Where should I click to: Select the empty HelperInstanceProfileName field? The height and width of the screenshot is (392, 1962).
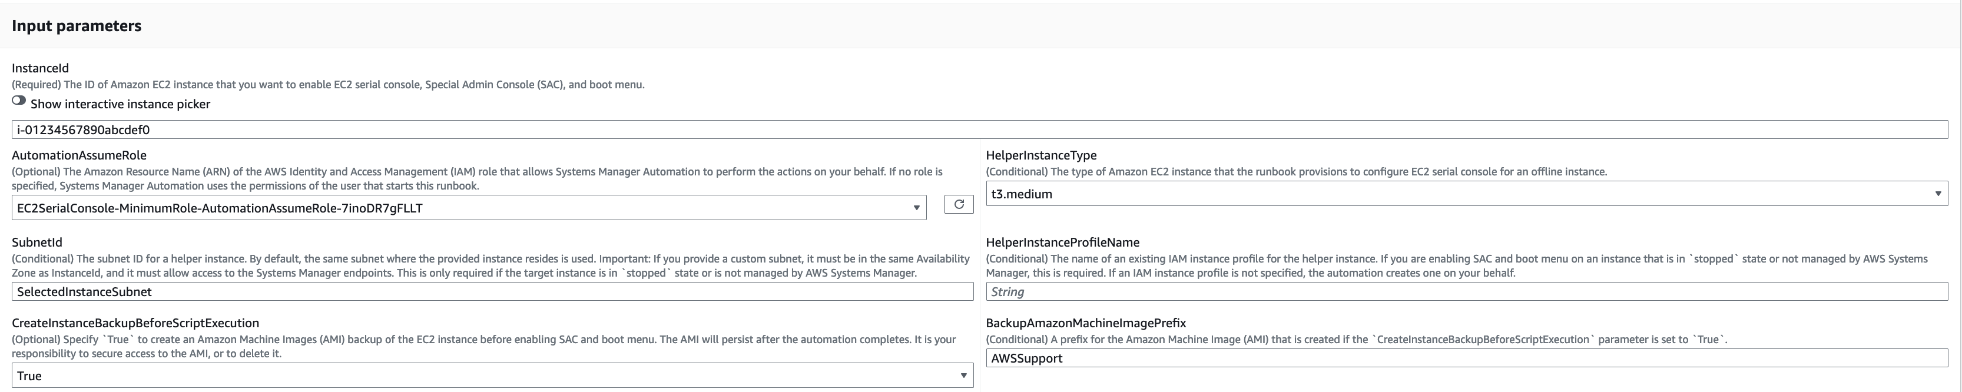[1466, 291]
